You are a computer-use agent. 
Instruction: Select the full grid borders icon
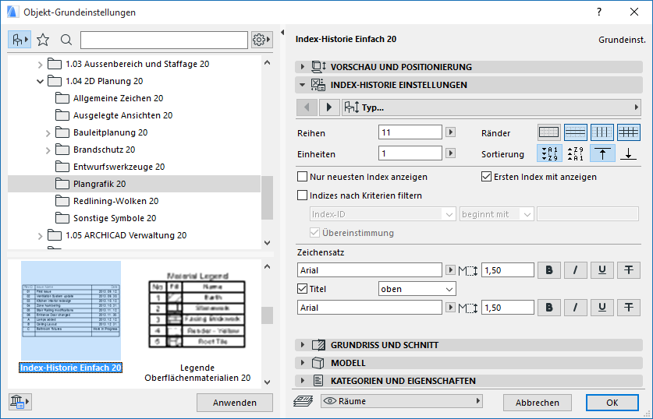tap(629, 132)
